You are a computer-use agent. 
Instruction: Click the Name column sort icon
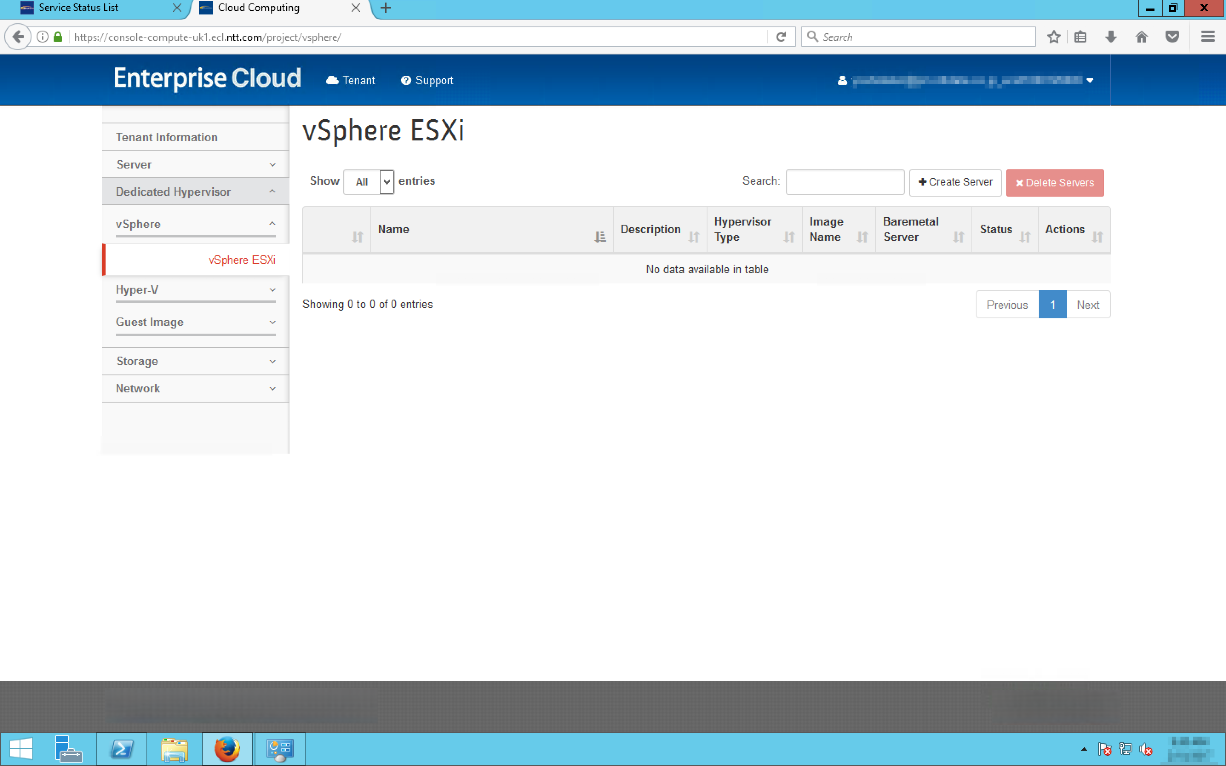(x=600, y=237)
